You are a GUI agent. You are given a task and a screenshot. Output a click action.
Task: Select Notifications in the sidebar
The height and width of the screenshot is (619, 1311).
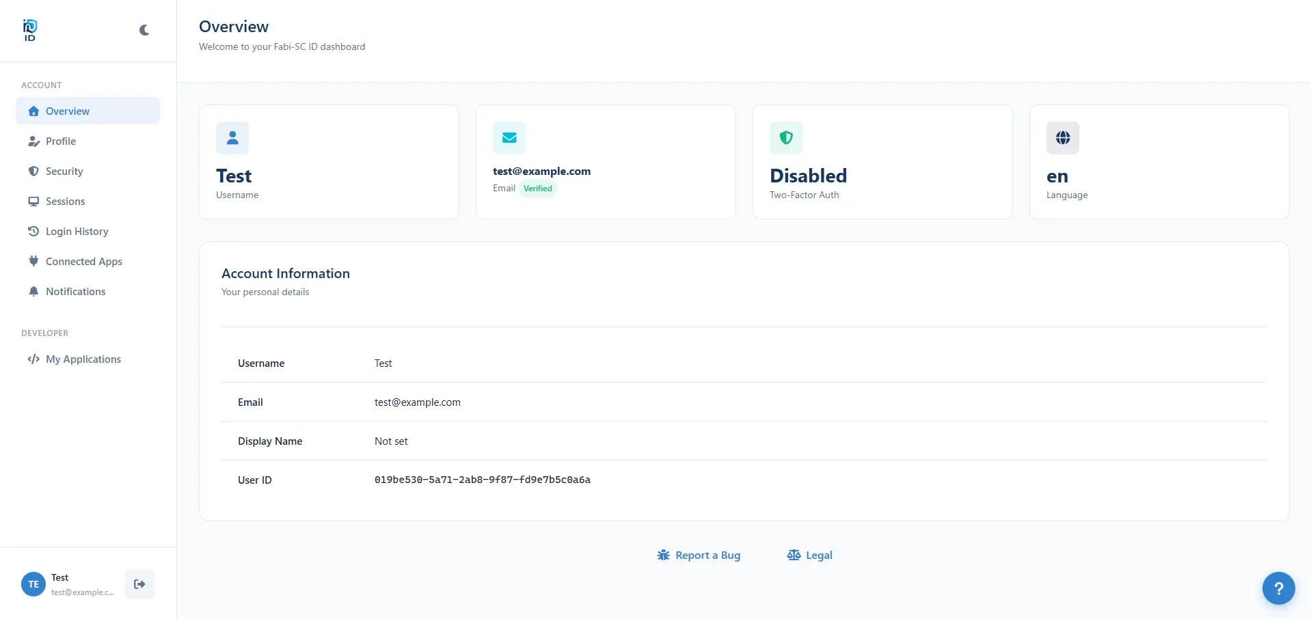coord(75,292)
